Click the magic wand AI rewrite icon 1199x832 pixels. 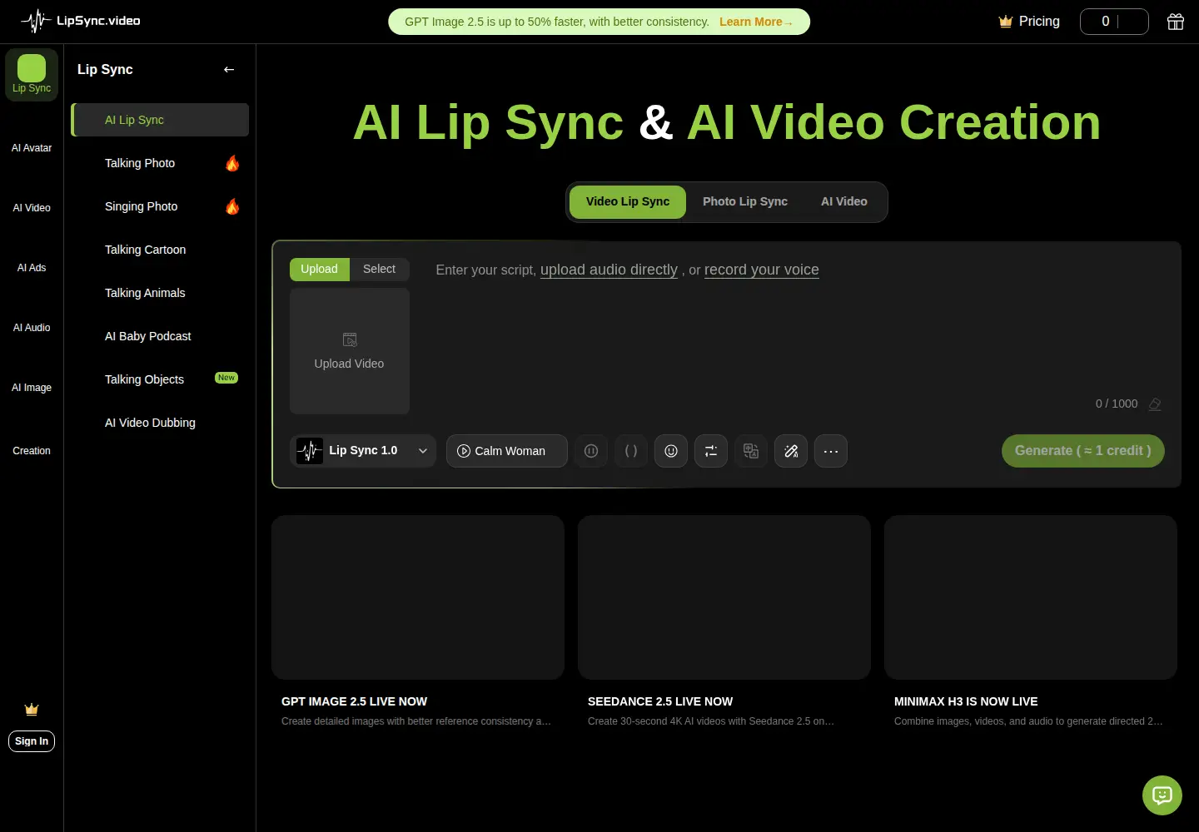coord(791,451)
